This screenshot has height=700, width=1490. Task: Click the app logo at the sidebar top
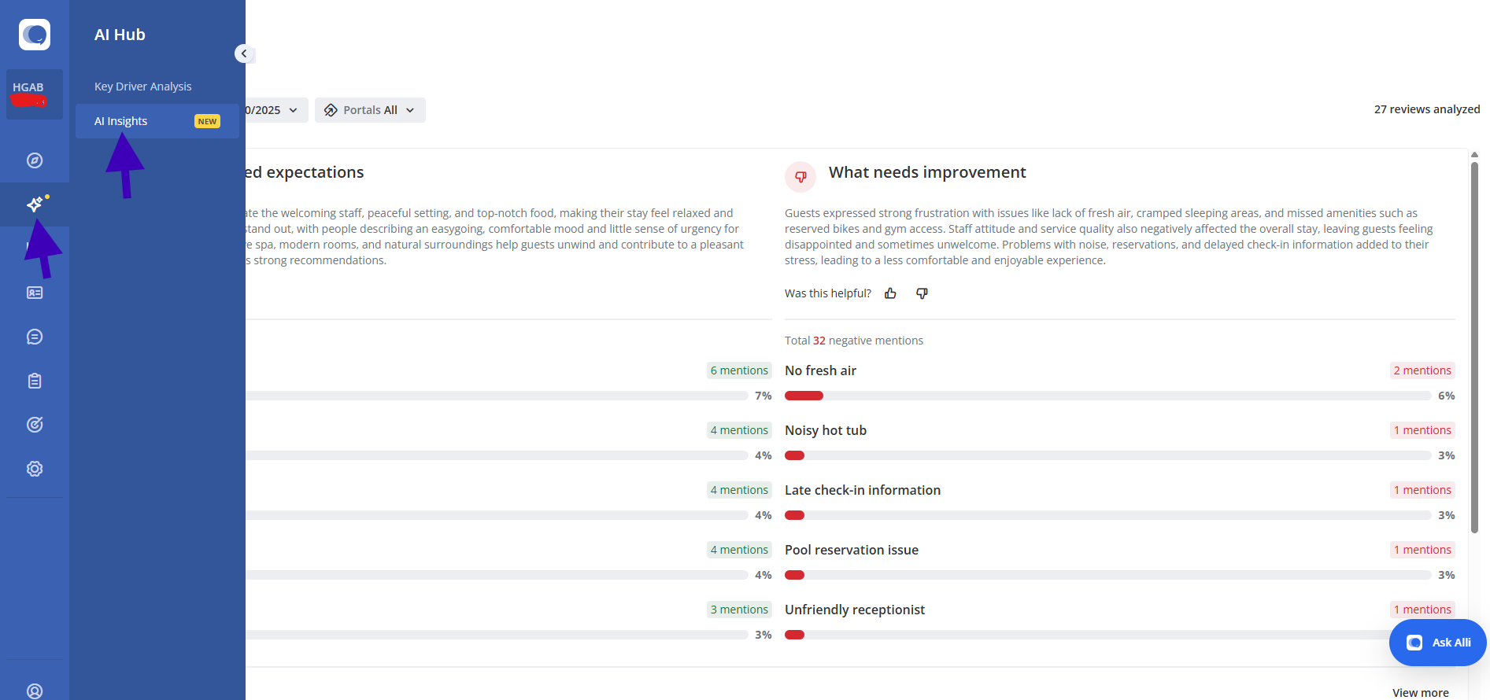point(35,35)
